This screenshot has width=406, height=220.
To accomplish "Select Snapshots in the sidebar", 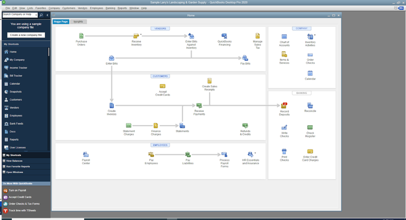I will (16, 92).
